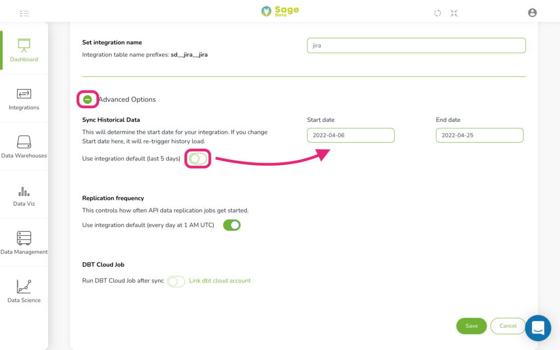Open the user account profile icon
The image size is (560, 350).
coord(532,13)
